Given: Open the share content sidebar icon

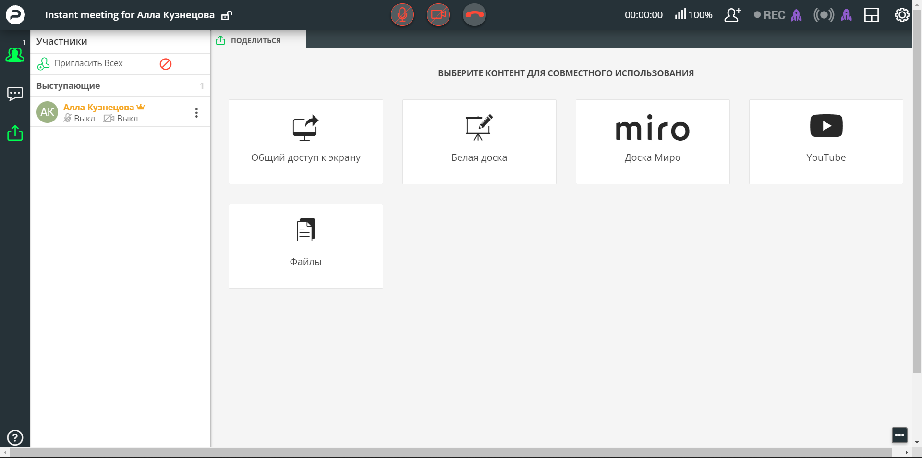Looking at the screenshot, I should [15, 133].
